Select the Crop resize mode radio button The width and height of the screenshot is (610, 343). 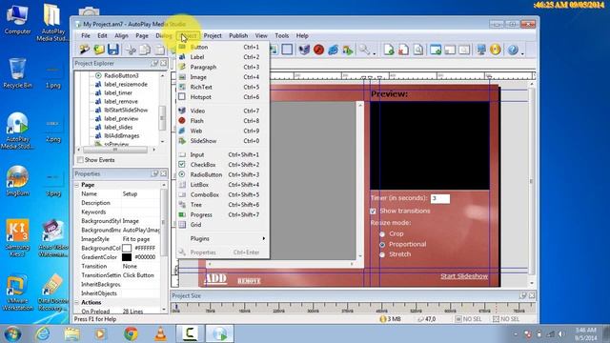382,234
